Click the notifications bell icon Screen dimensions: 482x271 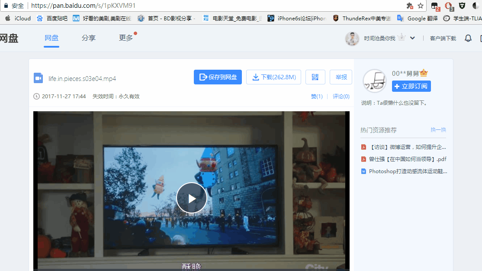tap(468, 38)
